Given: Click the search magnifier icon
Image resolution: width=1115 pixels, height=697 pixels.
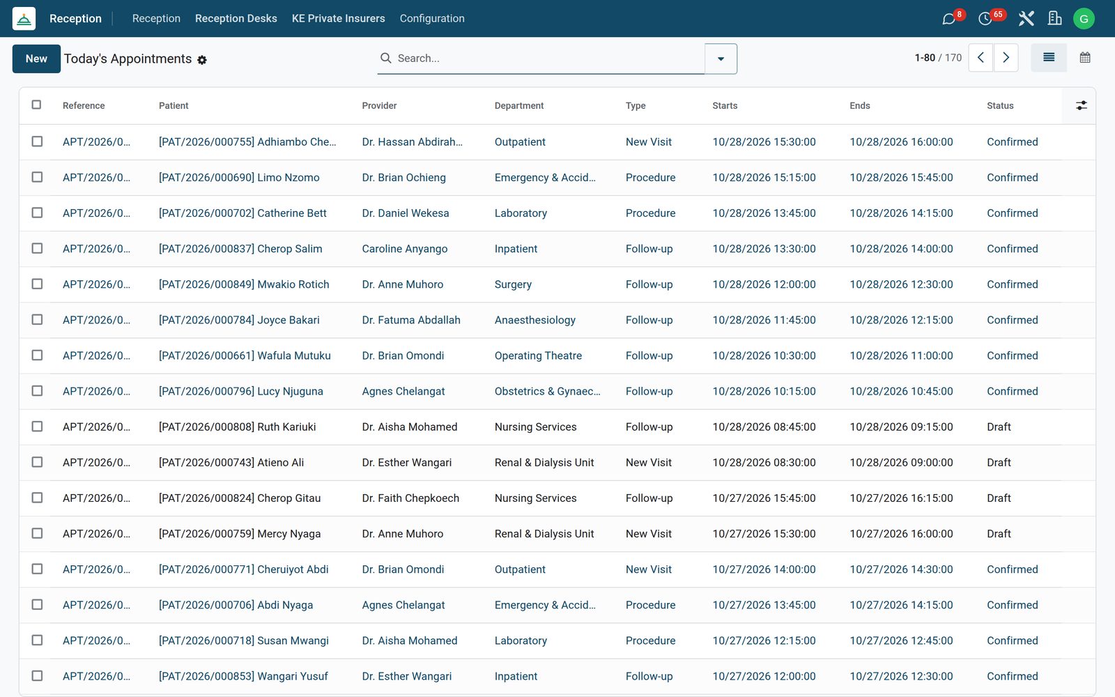Looking at the screenshot, I should point(385,58).
